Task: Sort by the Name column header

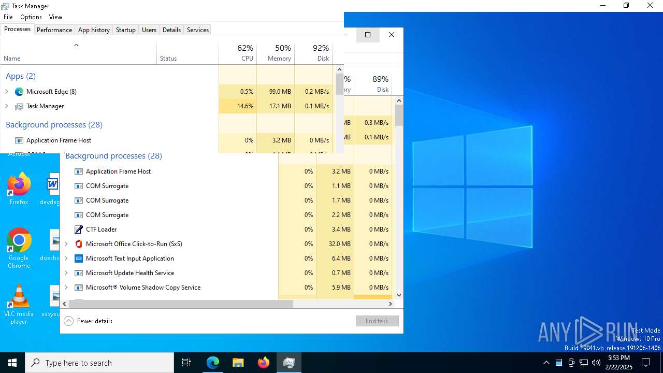Action: 79,53
